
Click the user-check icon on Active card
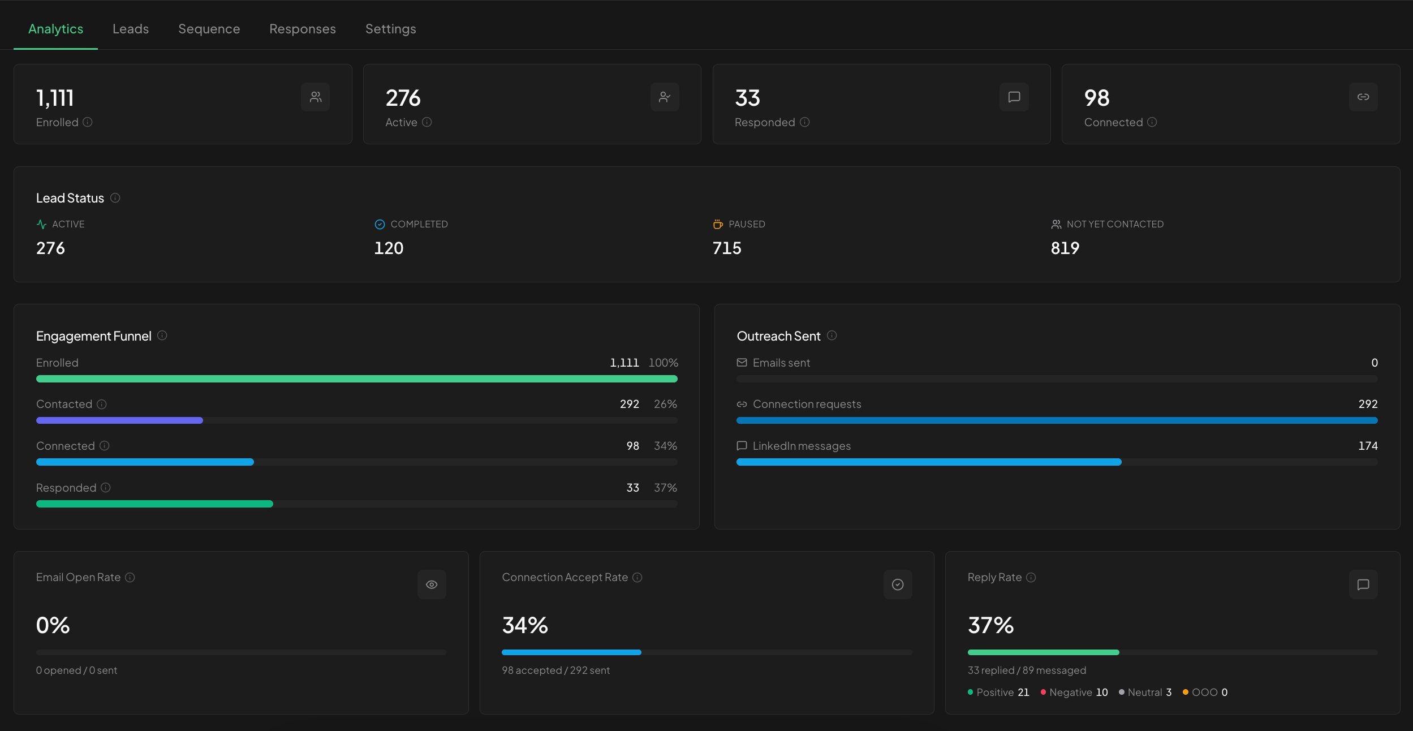tap(665, 97)
